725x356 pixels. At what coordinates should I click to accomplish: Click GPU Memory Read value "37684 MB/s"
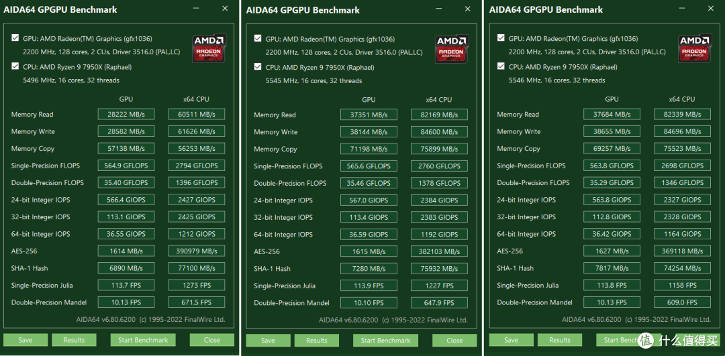[x=612, y=115]
